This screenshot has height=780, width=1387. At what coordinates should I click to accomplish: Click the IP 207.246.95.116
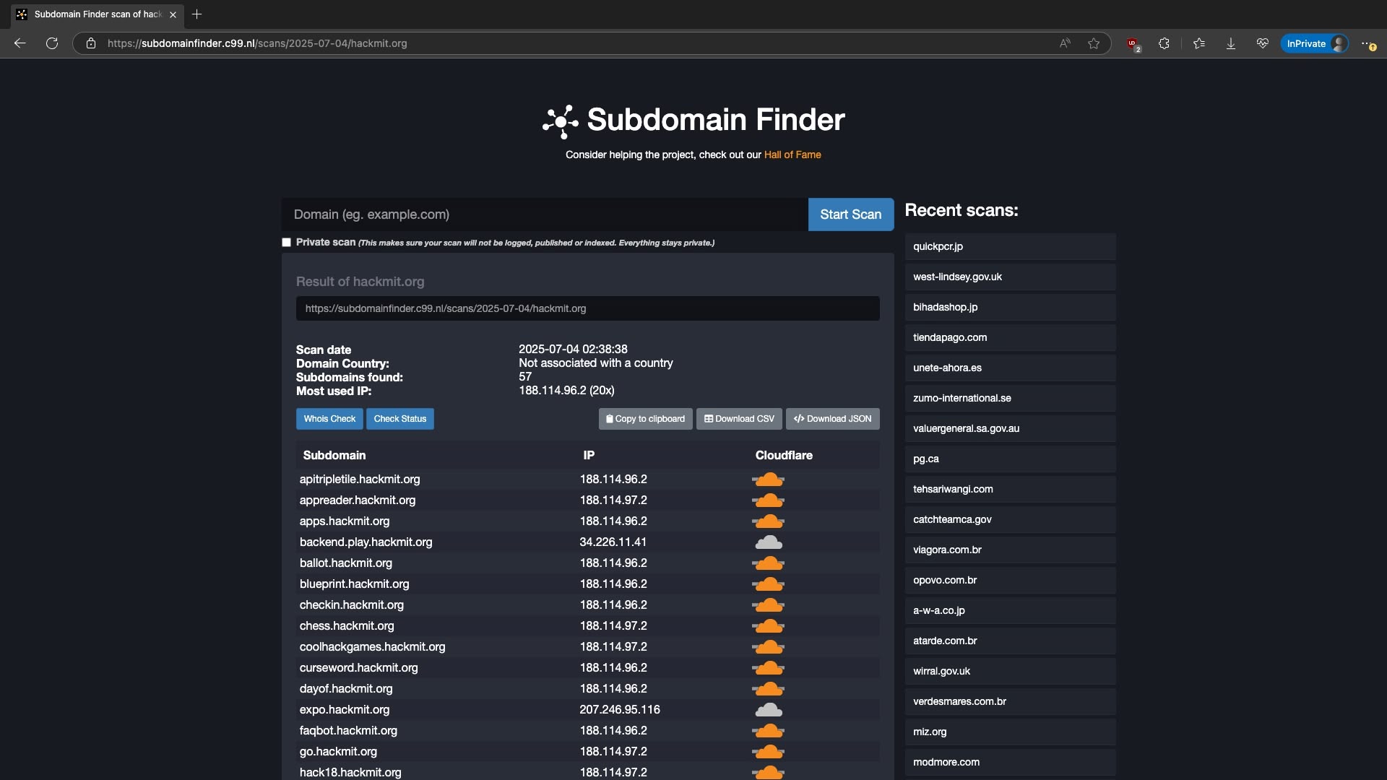tap(620, 710)
